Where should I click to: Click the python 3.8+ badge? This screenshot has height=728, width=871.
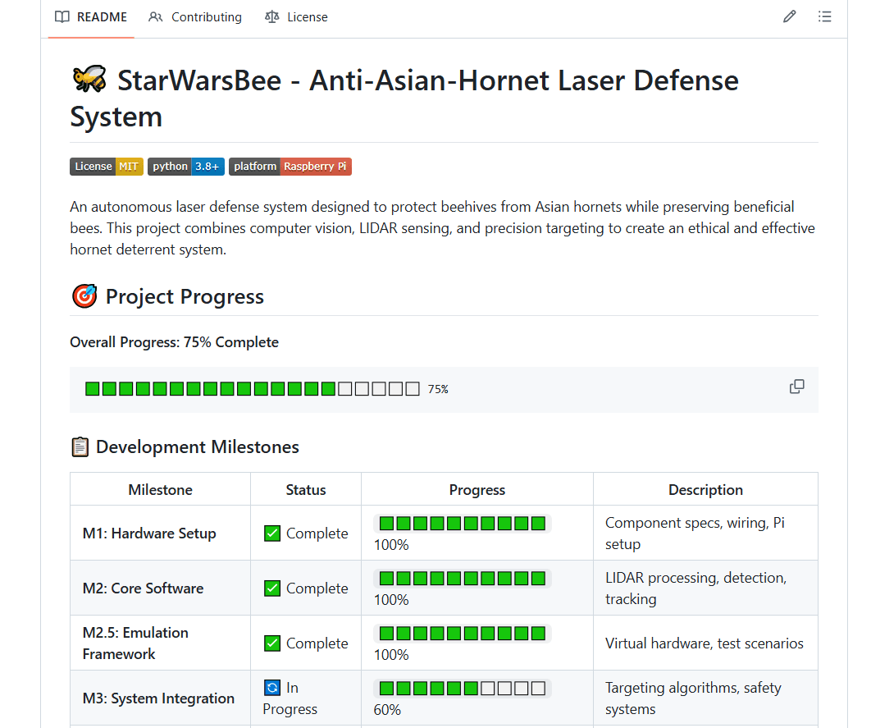tap(185, 166)
